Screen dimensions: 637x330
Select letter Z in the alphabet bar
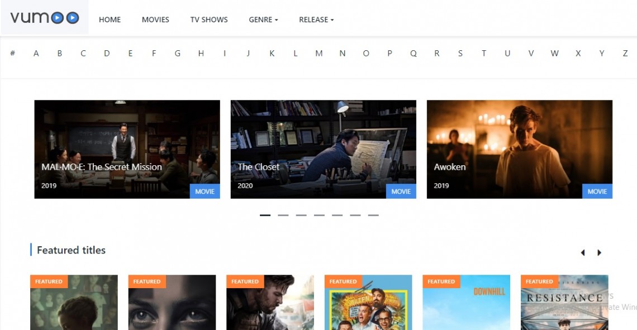(x=625, y=53)
